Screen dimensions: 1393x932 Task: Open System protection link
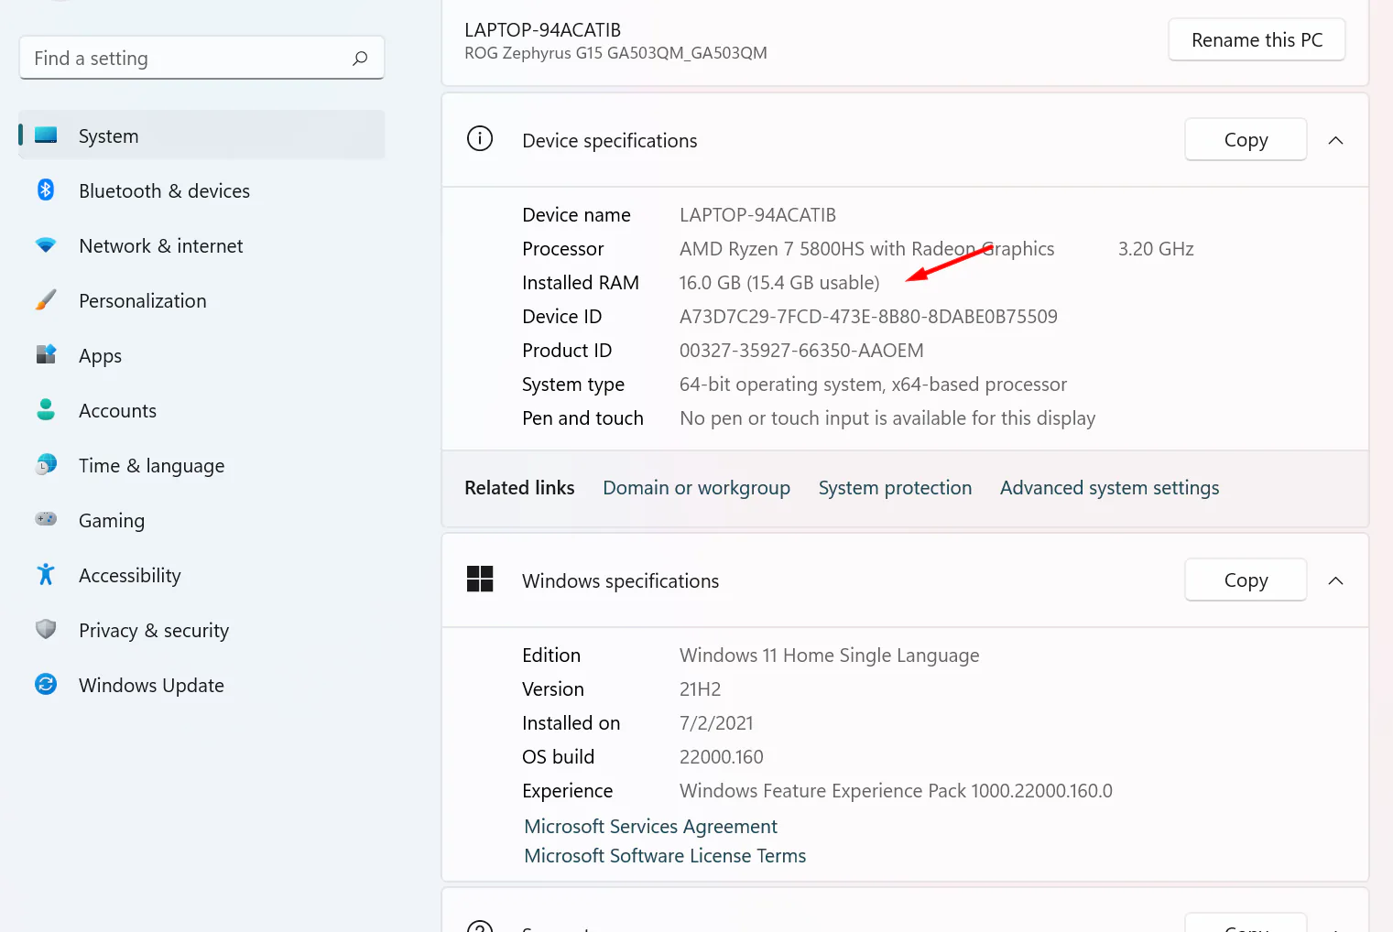coord(895,488)
